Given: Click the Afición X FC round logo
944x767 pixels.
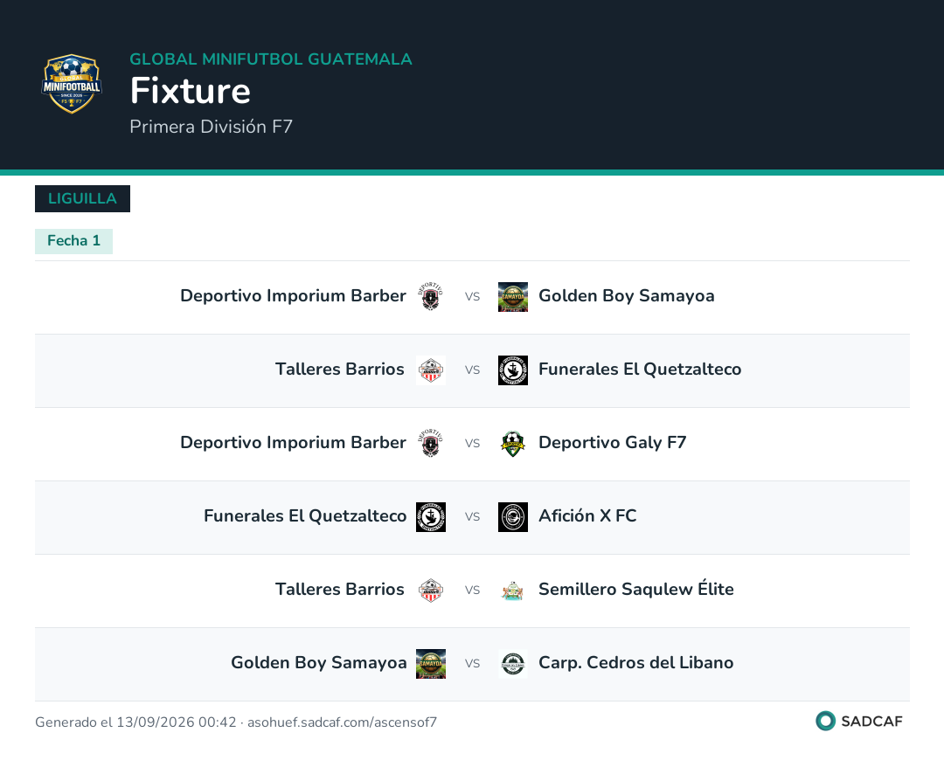Looking at the screenshot, I should point(513,517).
